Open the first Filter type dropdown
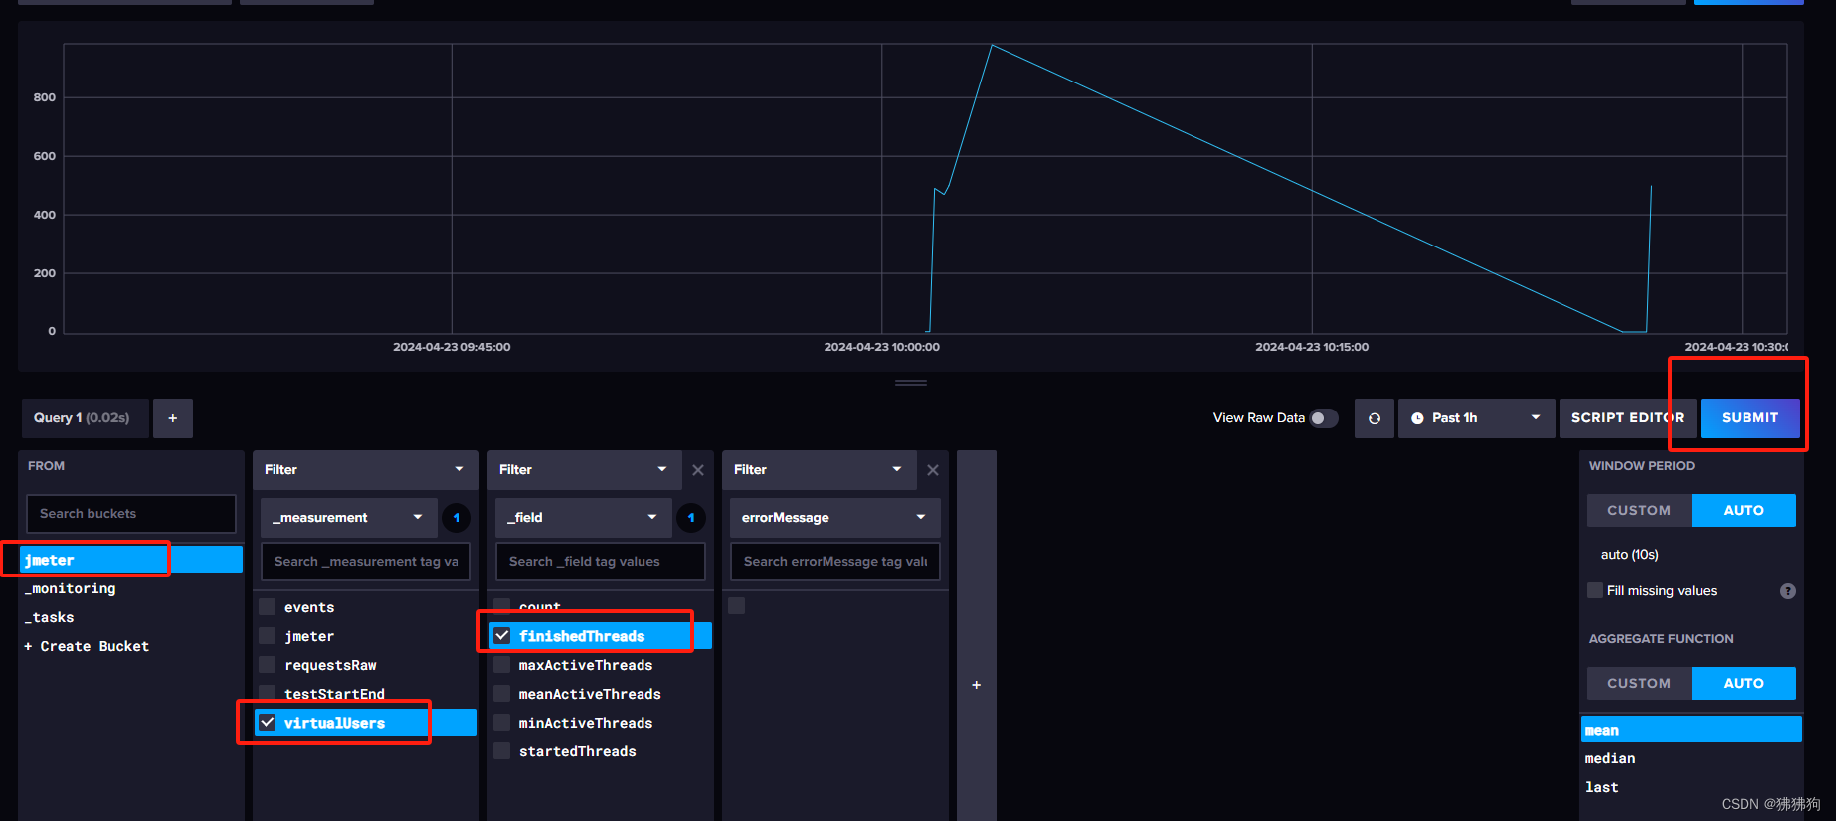The image size is (1836, 821). click(365, 470)
